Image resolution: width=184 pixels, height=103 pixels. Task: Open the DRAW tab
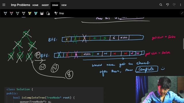tap(55, 5)
